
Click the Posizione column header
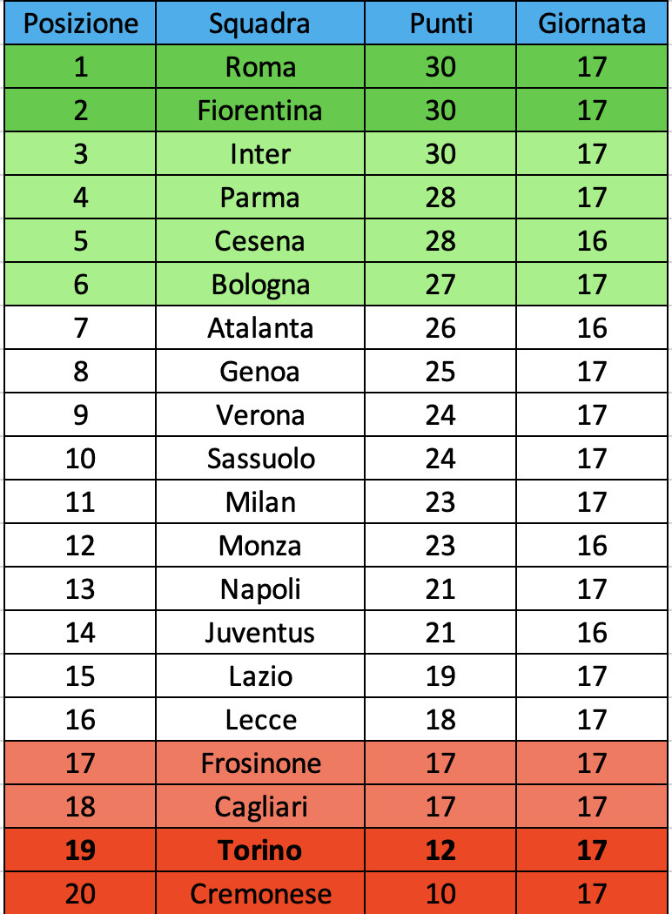click(x=80, y=24)
